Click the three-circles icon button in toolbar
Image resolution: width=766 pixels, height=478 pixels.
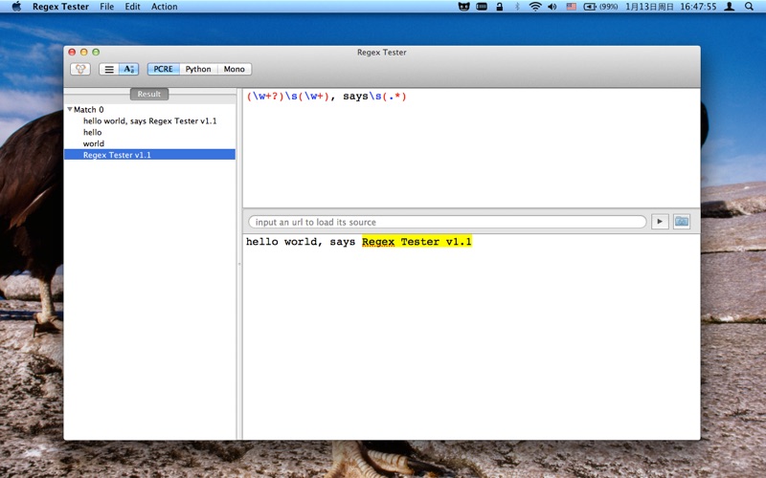pos(80,69)
